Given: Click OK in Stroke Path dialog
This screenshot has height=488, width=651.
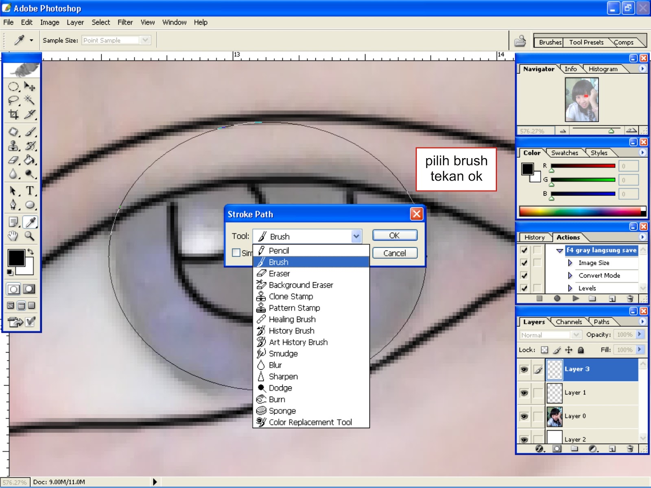Looking at the screenshot, I should click(395, 235).
